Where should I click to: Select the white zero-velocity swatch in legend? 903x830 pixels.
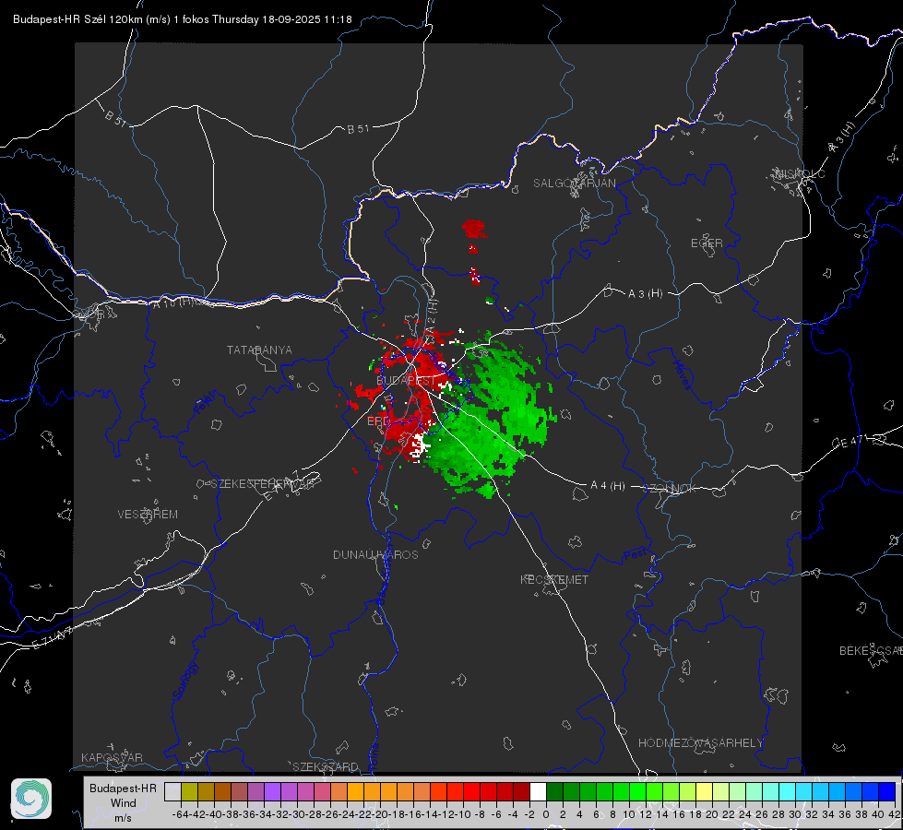pyautogui.click(x=538, y=791)
